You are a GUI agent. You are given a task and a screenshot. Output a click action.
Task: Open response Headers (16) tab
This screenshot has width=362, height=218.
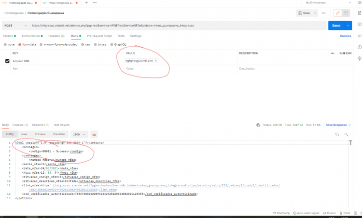(41, 125)
